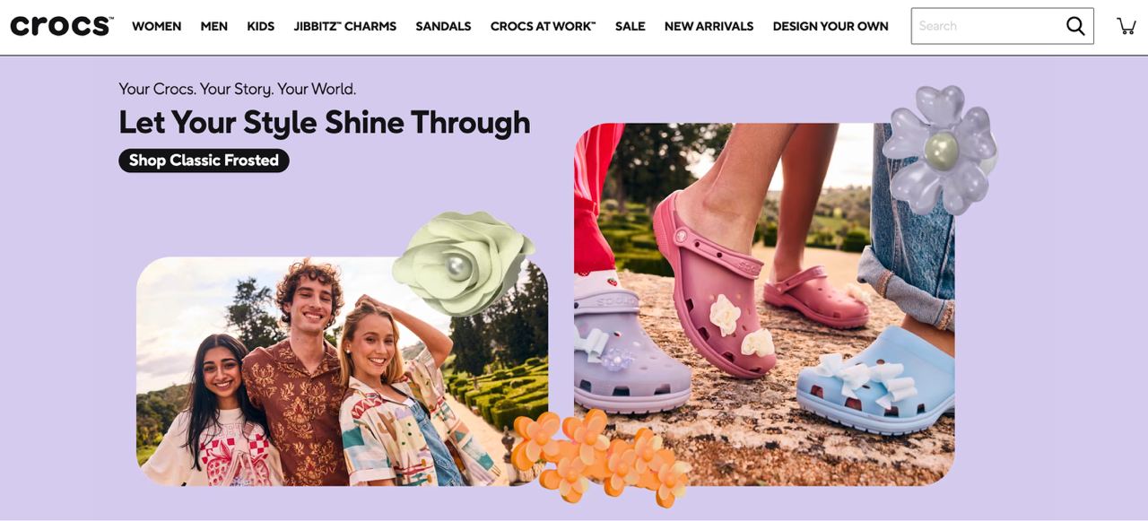View New Arrivals
Image resolution: width=1148 pixels, height=521 pixels.
709,26
